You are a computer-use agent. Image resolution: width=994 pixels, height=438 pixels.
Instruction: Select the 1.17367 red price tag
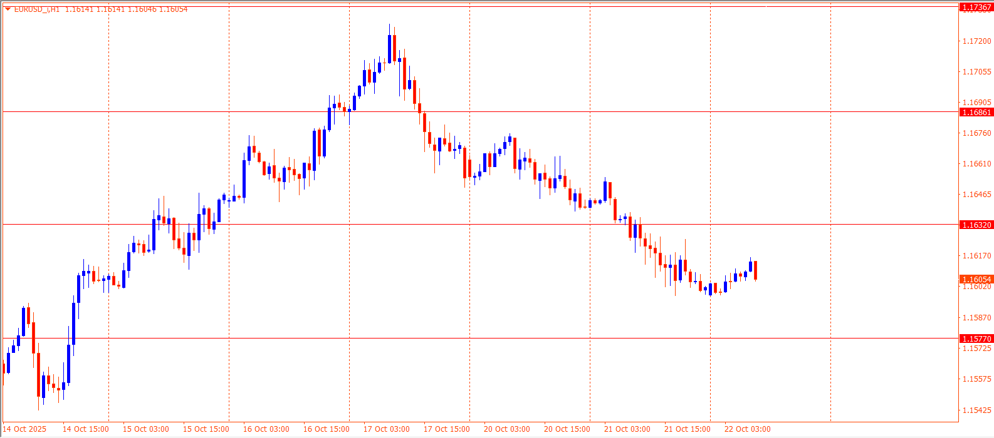click(976, 8)
